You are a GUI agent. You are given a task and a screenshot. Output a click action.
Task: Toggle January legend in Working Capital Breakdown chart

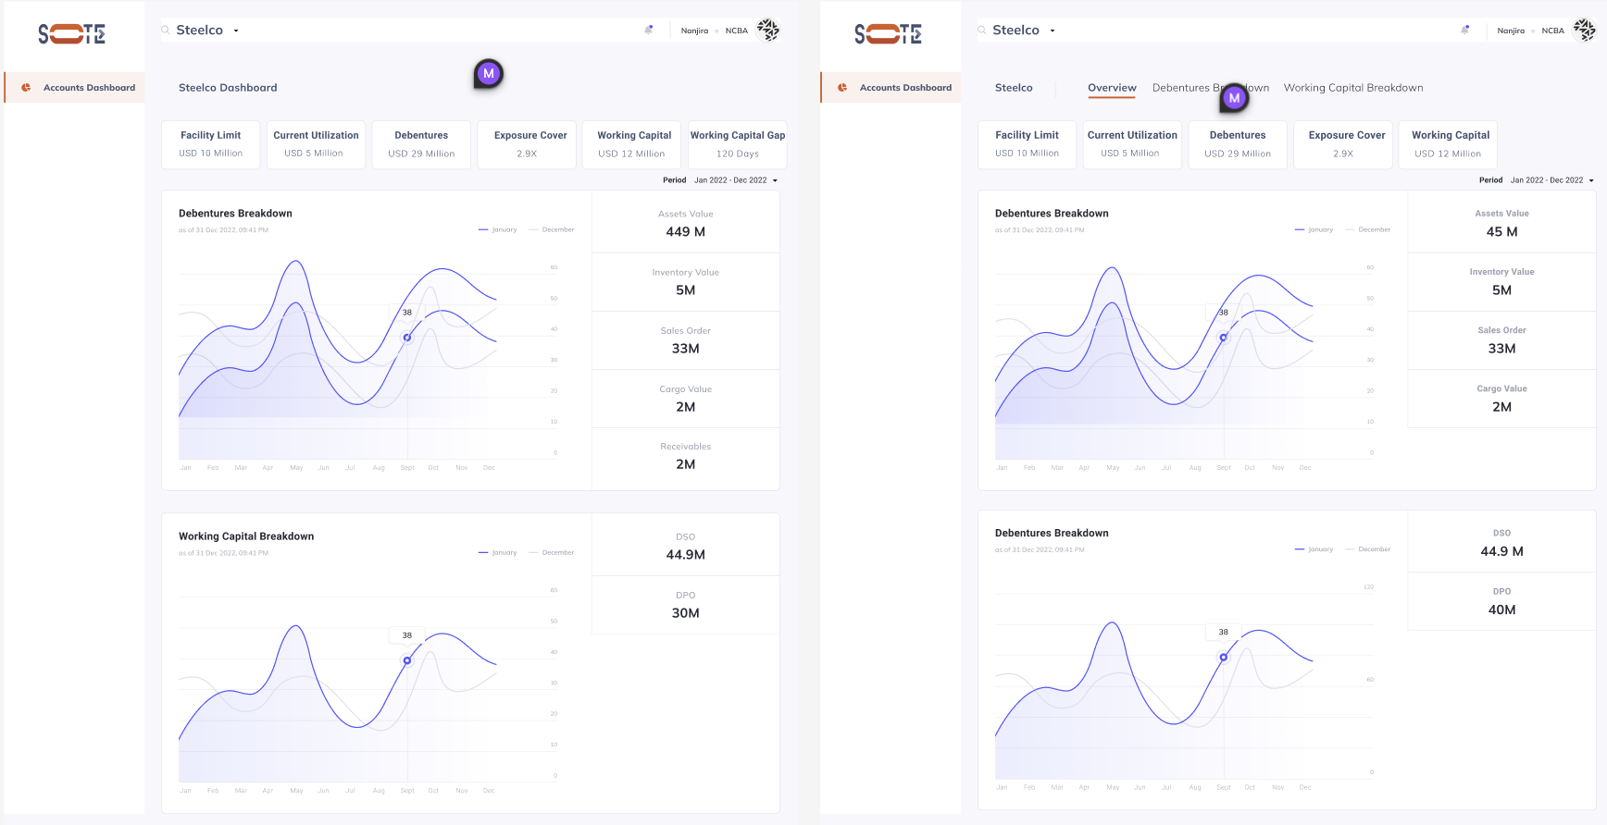[x=498, y=552]
